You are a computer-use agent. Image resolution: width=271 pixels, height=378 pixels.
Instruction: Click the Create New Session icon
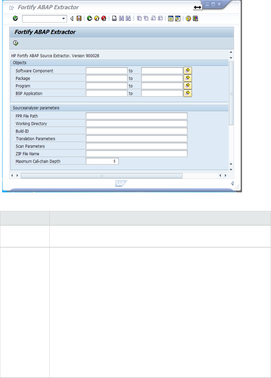[x=171, y=19]
